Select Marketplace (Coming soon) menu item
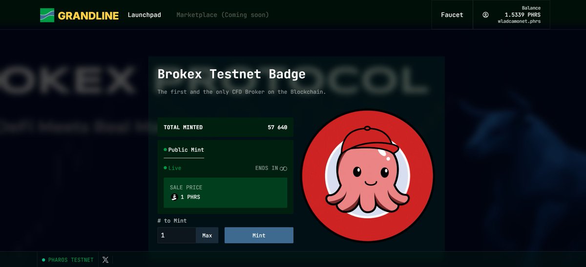Screen dimensions: 586x267 coord(223,15)
